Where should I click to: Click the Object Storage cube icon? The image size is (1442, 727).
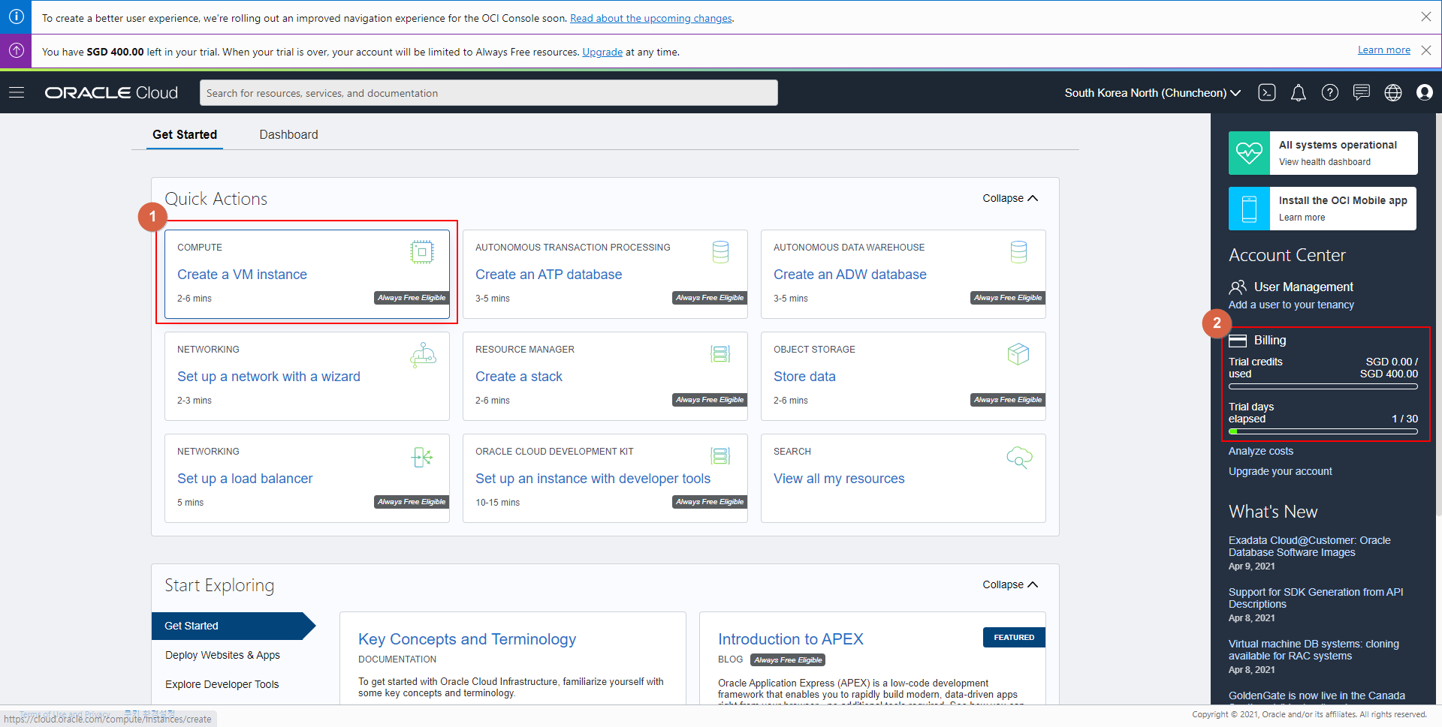pos(1018,354)
